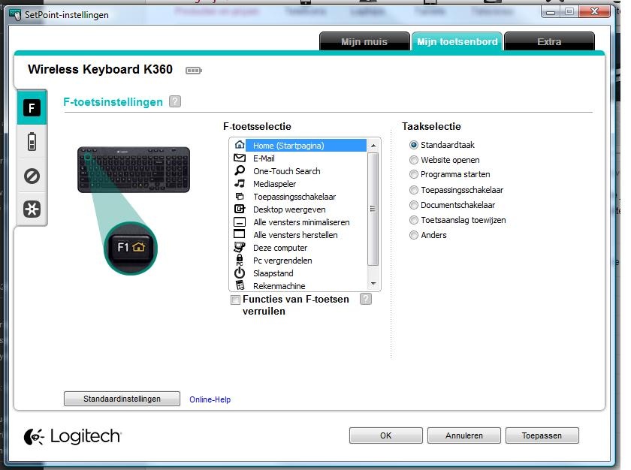
Task: Choose the Toepassingsschakelaar task radio button
Action: point(414,190)
